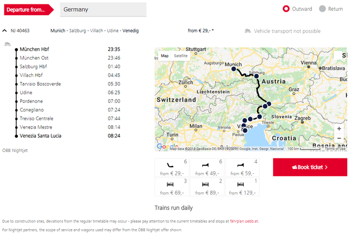Select Villach Hbf stop

click(31, 75)
